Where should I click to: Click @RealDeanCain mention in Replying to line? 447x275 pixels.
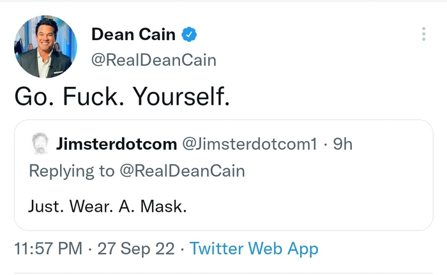pos(180,170)
